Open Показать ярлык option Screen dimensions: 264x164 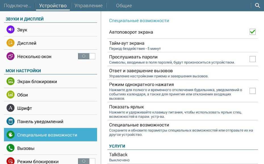[x=183, y=111]
